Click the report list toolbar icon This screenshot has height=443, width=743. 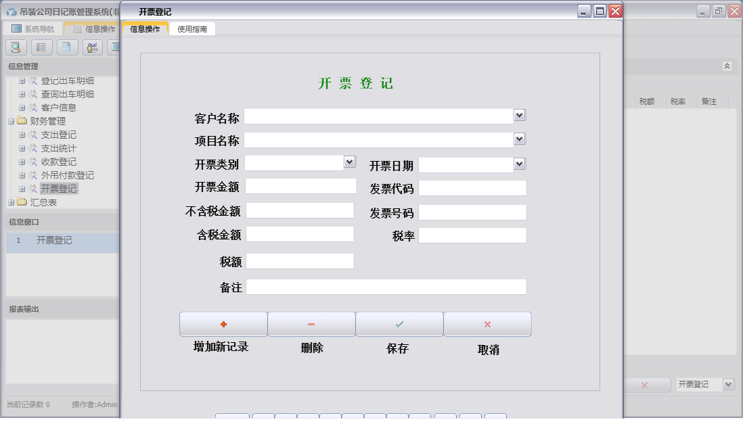(41, 47)
